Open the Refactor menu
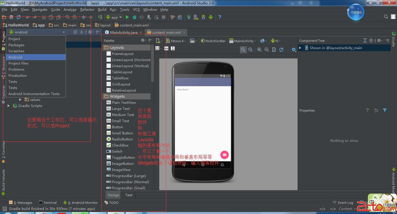 point(87,9)
